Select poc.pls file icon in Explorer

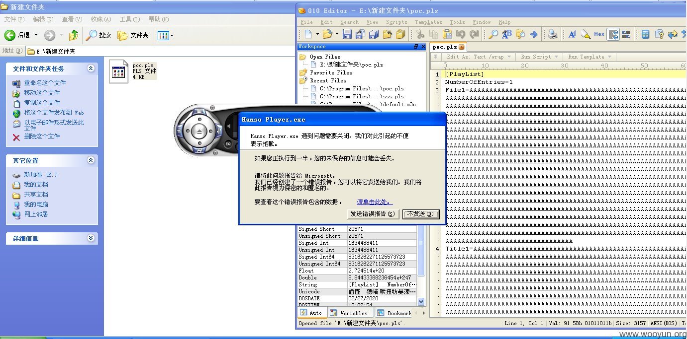[118, 72]
